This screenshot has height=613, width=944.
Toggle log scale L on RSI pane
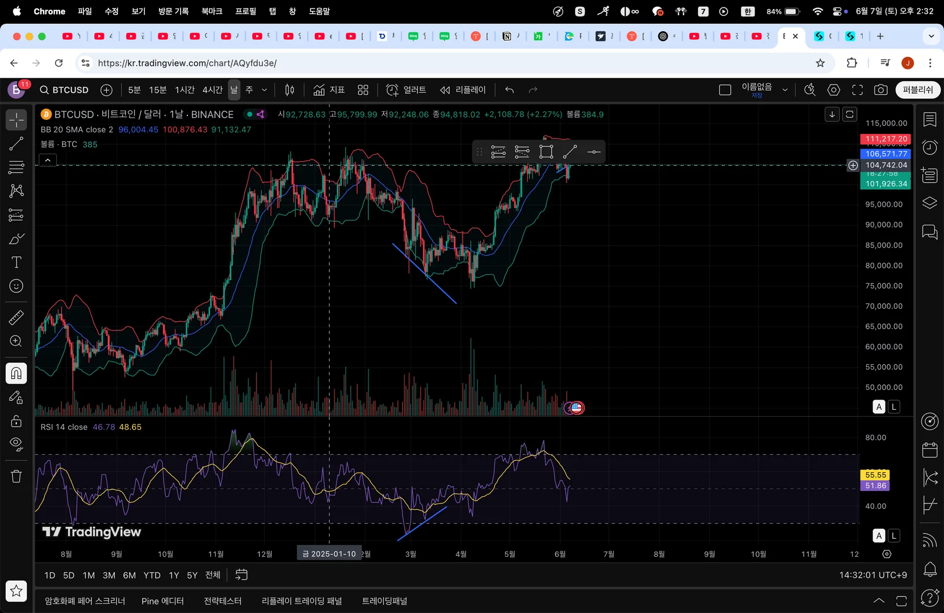[894, 535]
